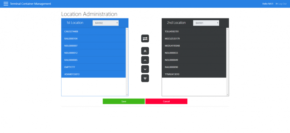Open the hamburger navigation menu

click(6, 4)
